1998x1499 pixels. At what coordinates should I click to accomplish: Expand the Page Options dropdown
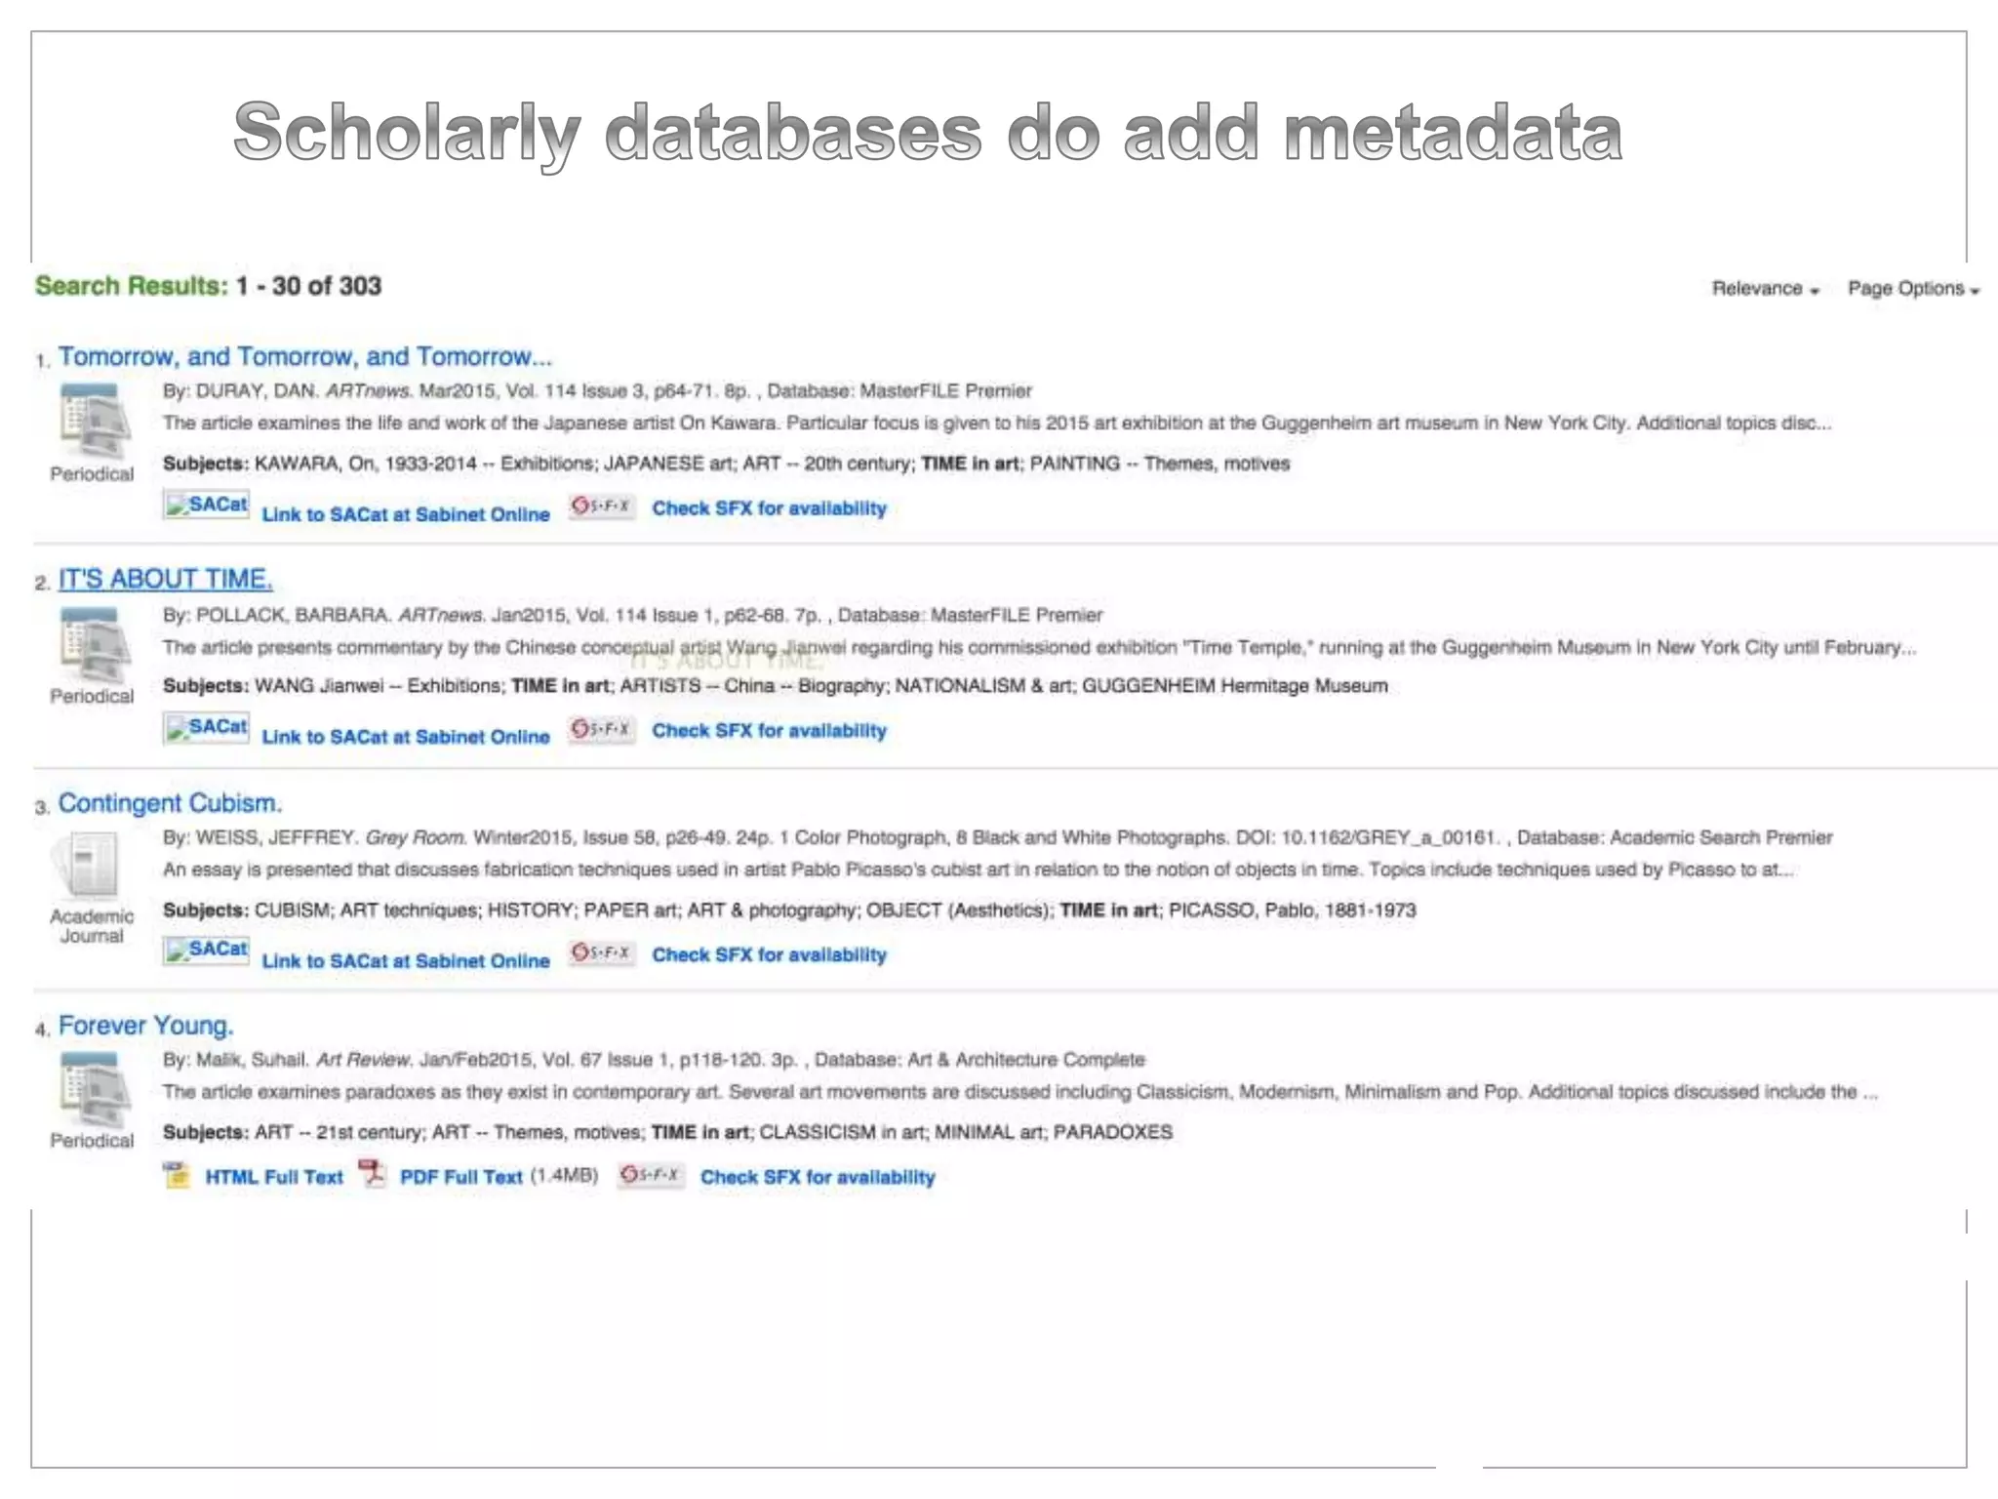tap(1912, 289)
